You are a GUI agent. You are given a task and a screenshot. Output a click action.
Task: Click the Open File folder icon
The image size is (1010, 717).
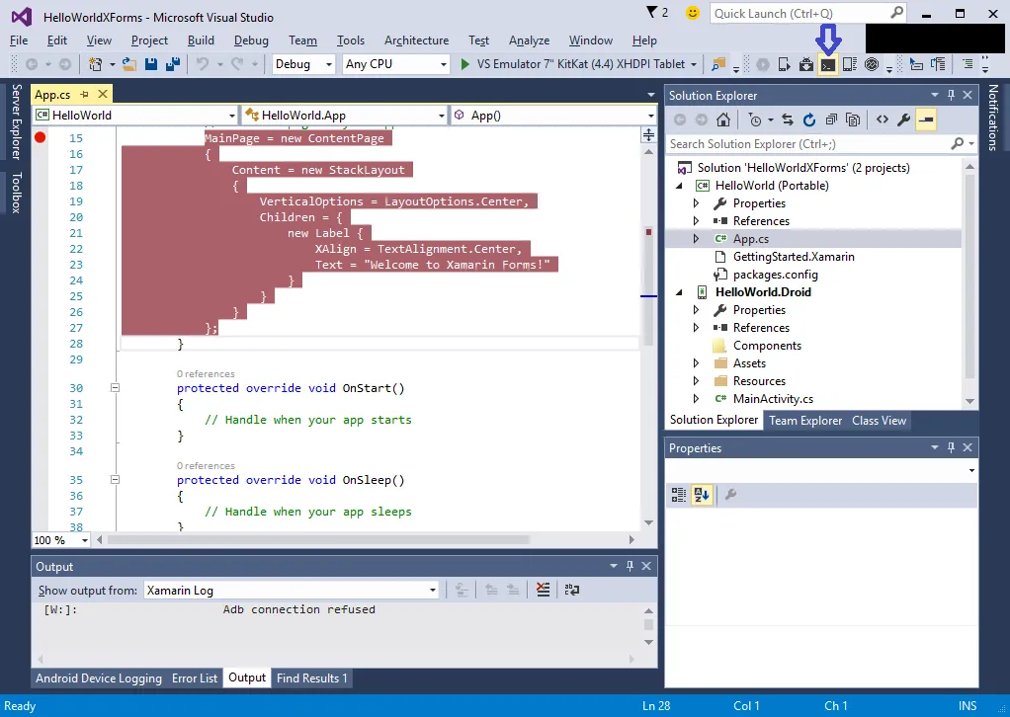coord(128,64)
